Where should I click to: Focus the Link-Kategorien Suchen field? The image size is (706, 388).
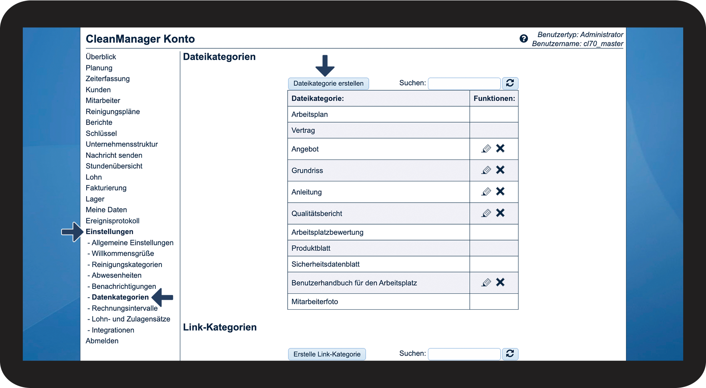pos(464,354)
